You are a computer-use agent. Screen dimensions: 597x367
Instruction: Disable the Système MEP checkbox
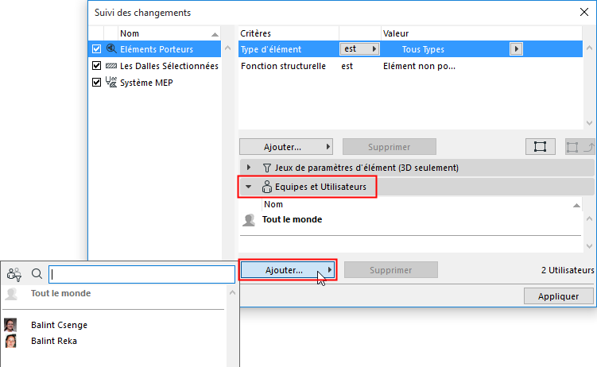click(x=97, y=83)
